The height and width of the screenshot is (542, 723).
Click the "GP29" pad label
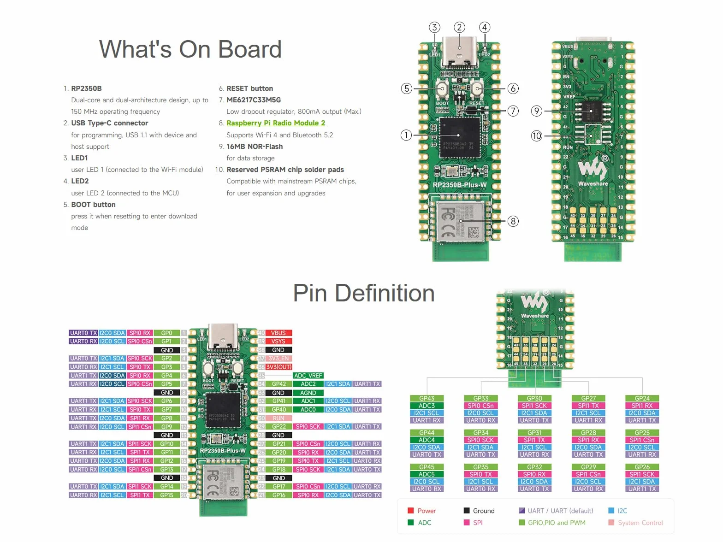click(588, 467)
